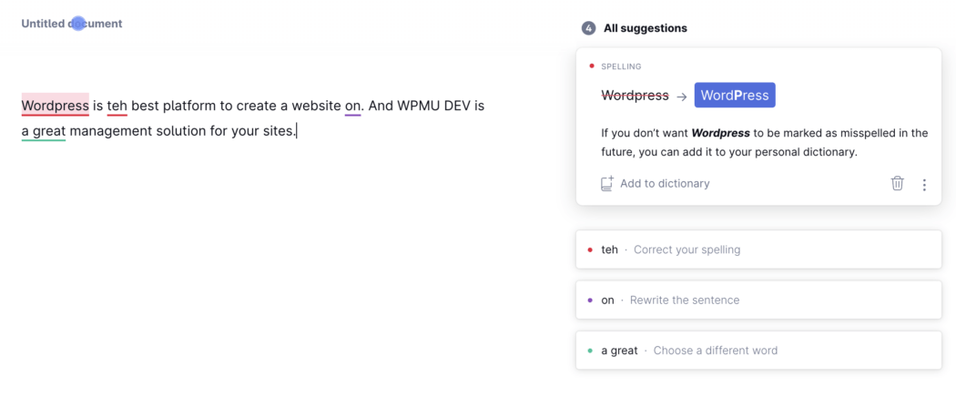Click the red dot on teh suggestion
This screenshot has height=397, width=956.
click(x=590, y=249)
